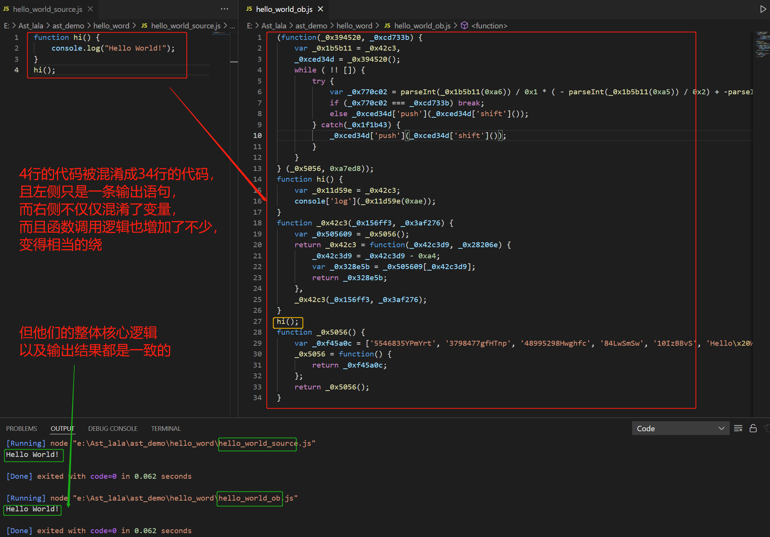The height and width of the screenshot is (537, 770).
Task: Click 'if (_0x770c02 === _0xcd733b) break;' line
Action: click(x=407, y=103)
